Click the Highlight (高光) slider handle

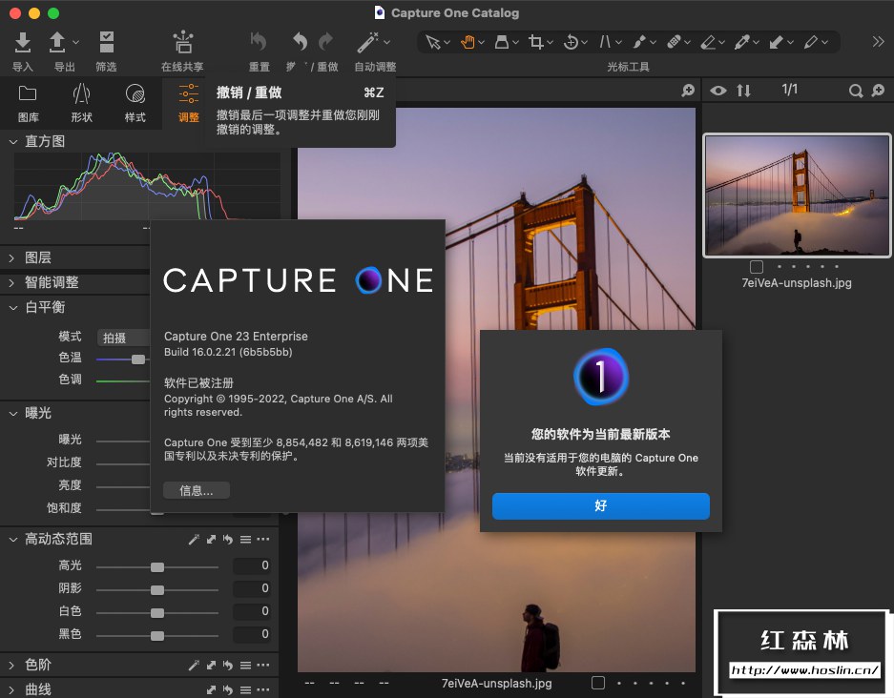pyautogui.click(x=157, y=566)
